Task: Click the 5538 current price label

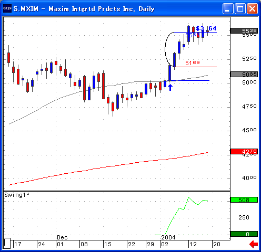Action: pos(244,31)
